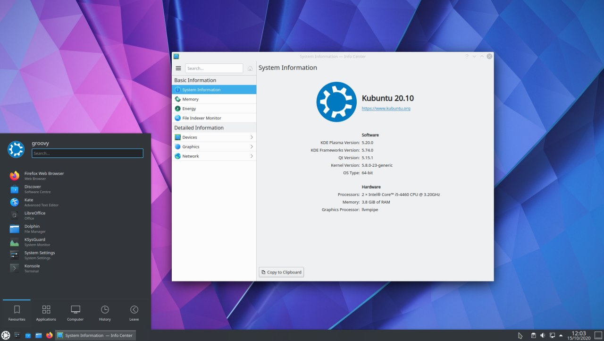Switch to the History launcher tab
Viewport: 604px width, 341px height.
coord(105,313)
